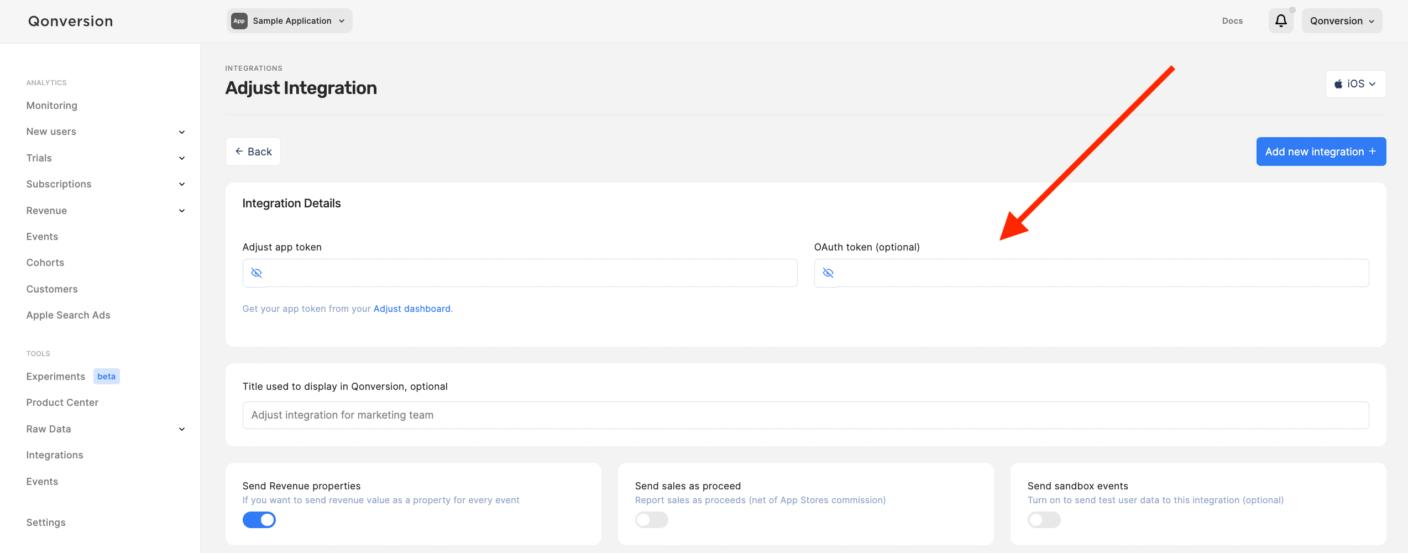Toggle visibility eye in Adjust app token field
Screen dimensions: 1408x553
(x=257, y=273)
